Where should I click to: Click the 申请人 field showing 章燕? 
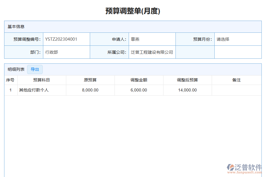click(x=152, y=39)
